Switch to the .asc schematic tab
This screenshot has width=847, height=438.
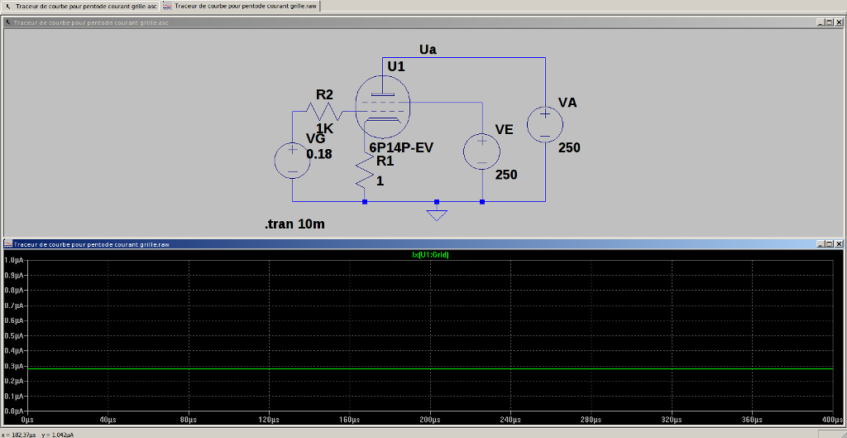point(80,6)
